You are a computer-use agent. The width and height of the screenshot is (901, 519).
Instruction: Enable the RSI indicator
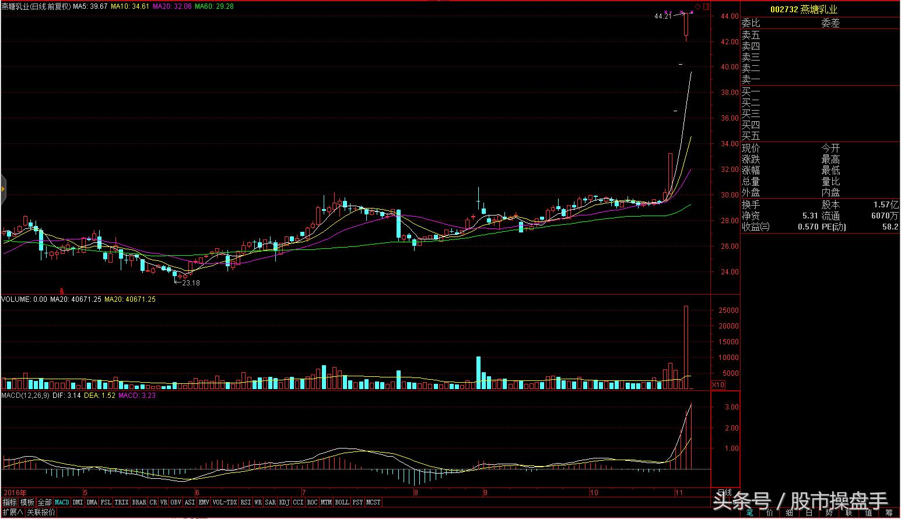[x=246, y=502]
